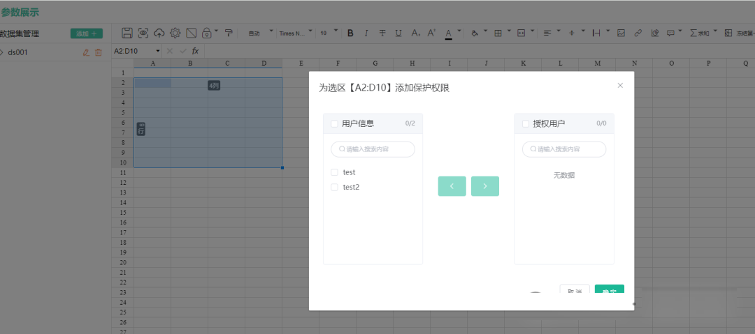Click the insert chart icon
Screen dimensions: 755x334
654,33
